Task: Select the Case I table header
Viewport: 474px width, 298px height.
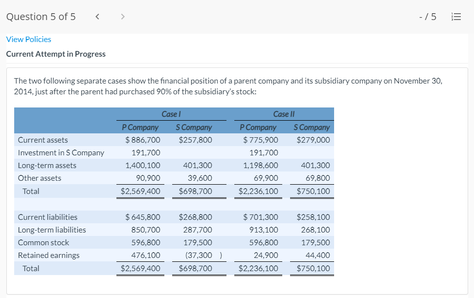Action: click(170, 114)
